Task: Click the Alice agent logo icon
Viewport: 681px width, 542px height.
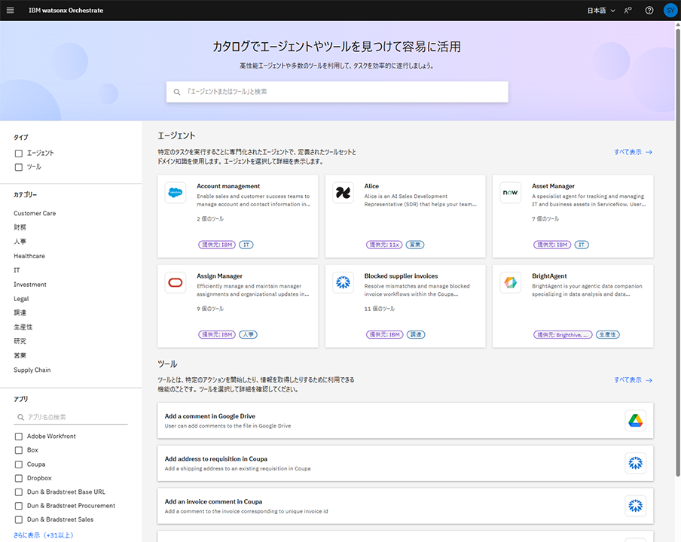Action: point(343,193)
